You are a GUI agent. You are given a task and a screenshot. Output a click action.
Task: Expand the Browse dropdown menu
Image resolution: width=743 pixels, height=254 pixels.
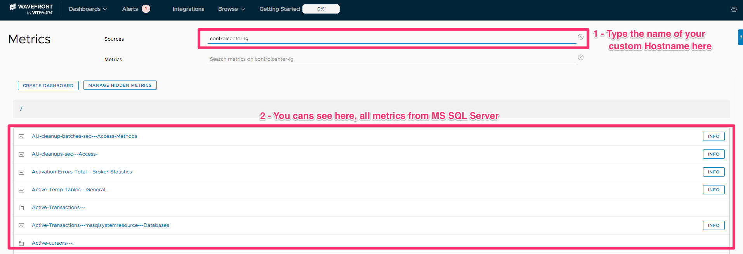tap(231, 9)
